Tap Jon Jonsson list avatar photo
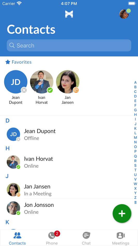The height and width of the screenshot is (246, 138). coord(13,208)
